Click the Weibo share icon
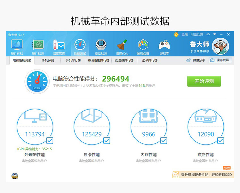The image size is (240, 193). [x=188, y=60]
